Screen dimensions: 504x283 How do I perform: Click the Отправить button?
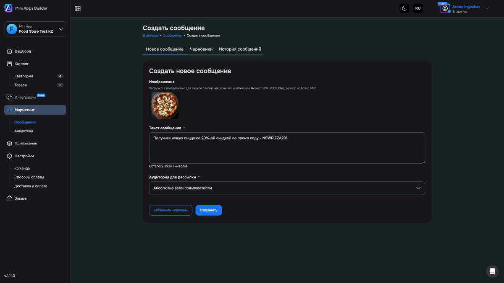(209, 210)
